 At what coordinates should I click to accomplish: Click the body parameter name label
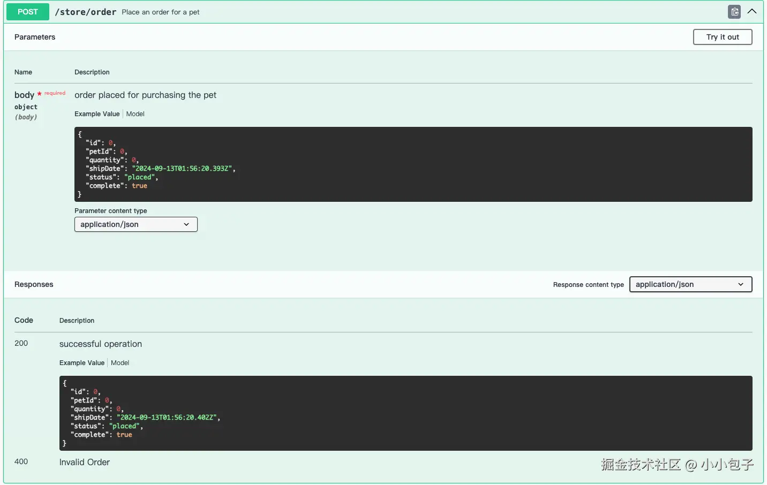pos(24,95)
